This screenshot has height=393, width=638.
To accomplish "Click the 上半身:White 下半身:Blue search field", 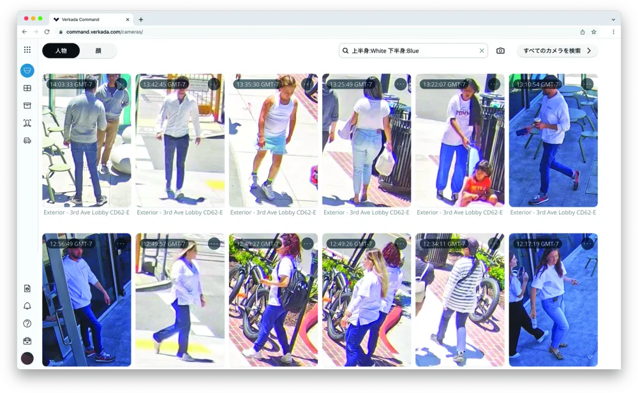I will 412,50.
